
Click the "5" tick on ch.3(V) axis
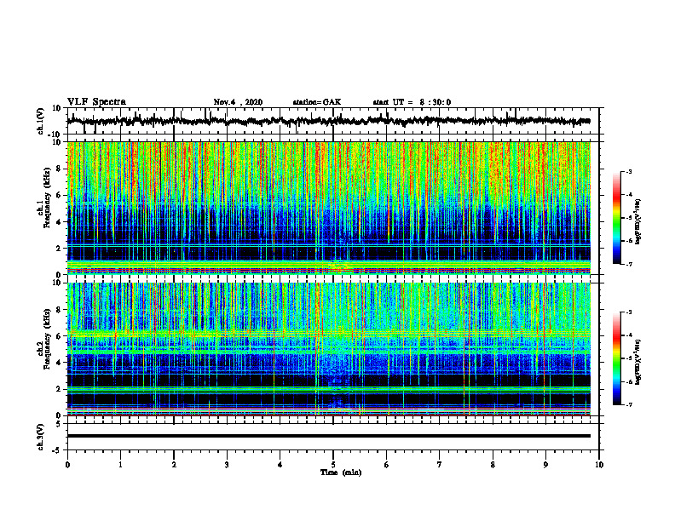(x=60, y=424)
